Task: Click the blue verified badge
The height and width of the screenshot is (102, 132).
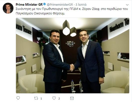Action: 45,4
